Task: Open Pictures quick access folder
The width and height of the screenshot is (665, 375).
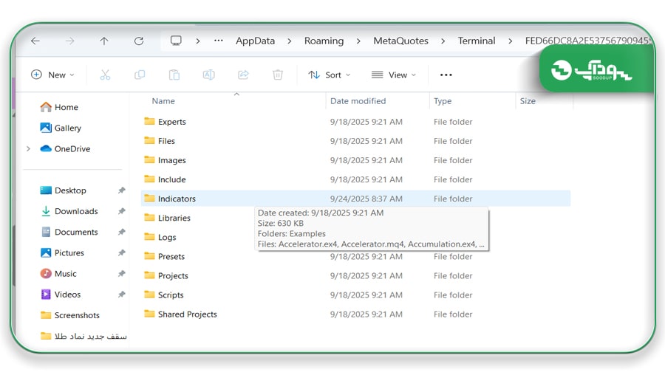Action: point(62,253)
